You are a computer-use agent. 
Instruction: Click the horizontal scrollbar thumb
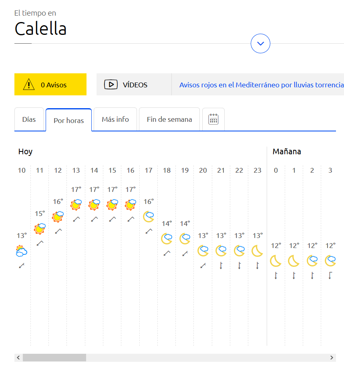coord(54,357)
